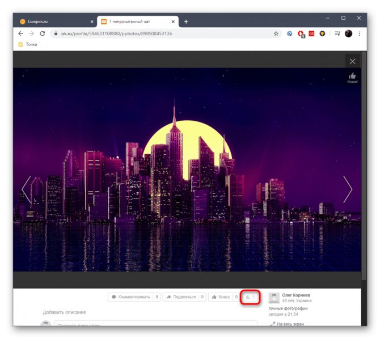380x339 pixels.
Task: Click the Класс button below the photo
Action: pyautogui.click(x=223, y=297)
